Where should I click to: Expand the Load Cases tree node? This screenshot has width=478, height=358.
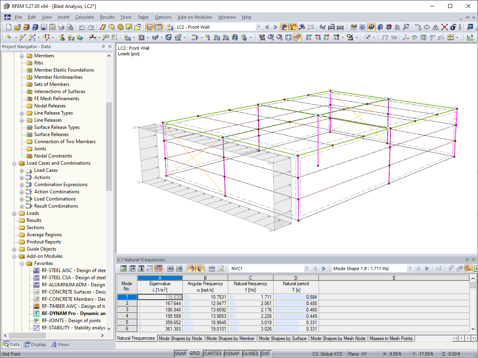tap(22, 170)
